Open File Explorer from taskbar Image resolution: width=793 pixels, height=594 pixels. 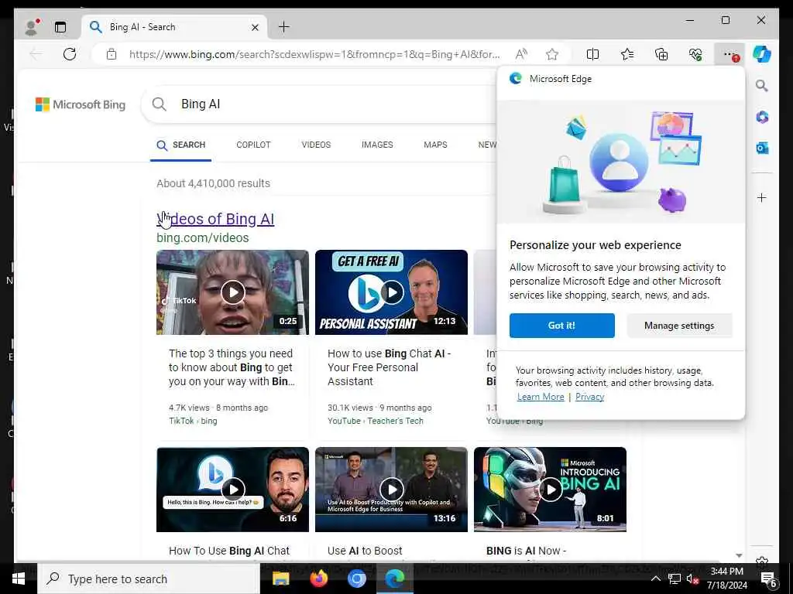click(280, 579)
